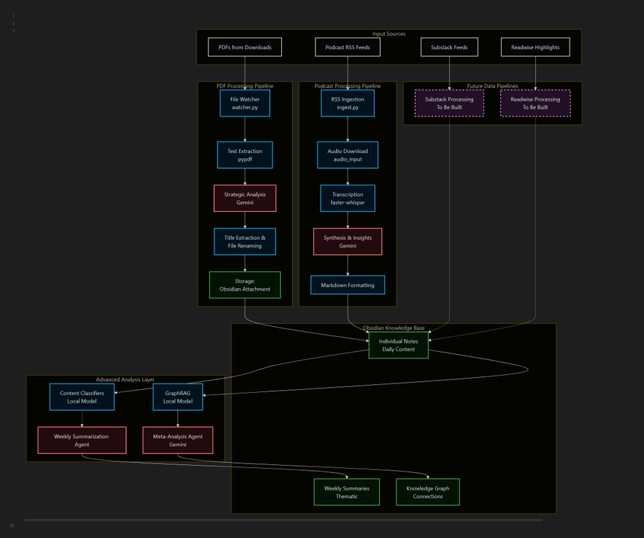This screenshot has width=644, height=538.
Task: Click the Storage: Obsidian Attachment node
Action: tap(245, 285)
